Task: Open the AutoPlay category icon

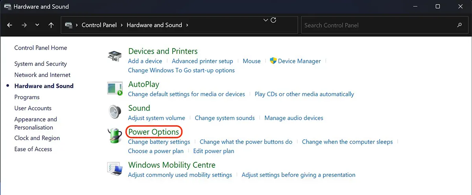Action: click(x=114, y=88)
